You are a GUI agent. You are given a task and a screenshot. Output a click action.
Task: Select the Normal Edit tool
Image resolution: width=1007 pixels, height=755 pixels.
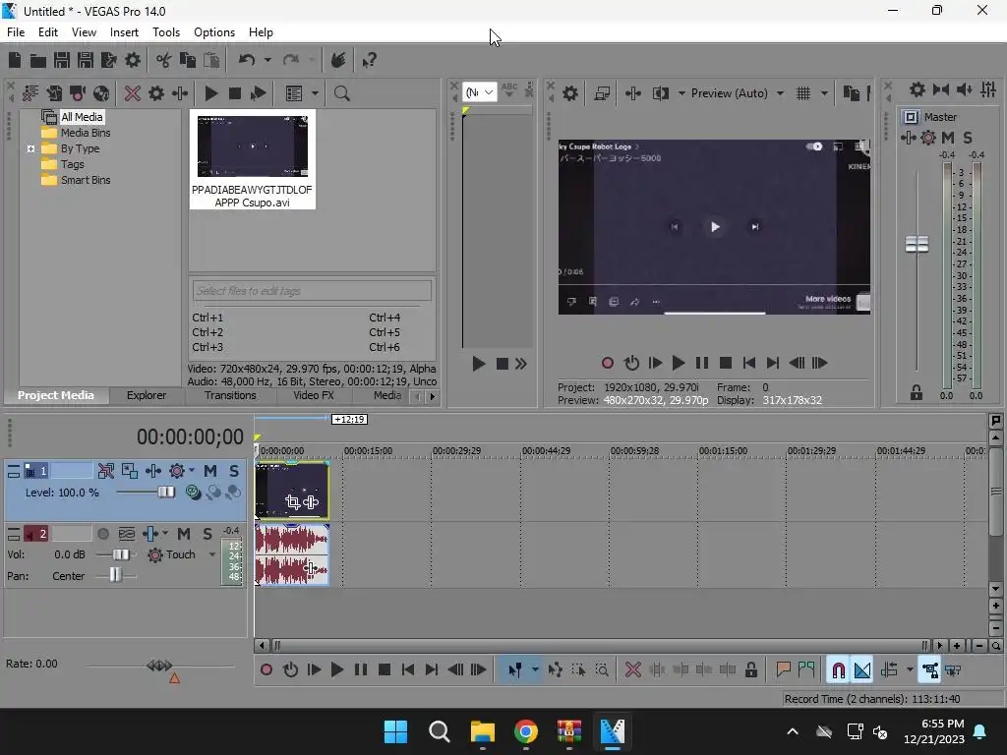515,670
